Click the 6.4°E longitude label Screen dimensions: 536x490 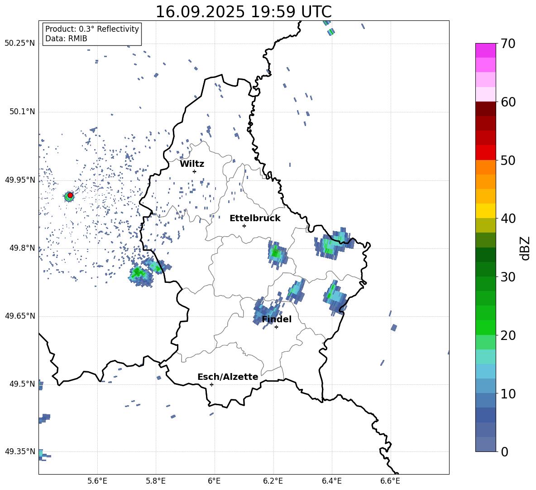pos(332,481)
